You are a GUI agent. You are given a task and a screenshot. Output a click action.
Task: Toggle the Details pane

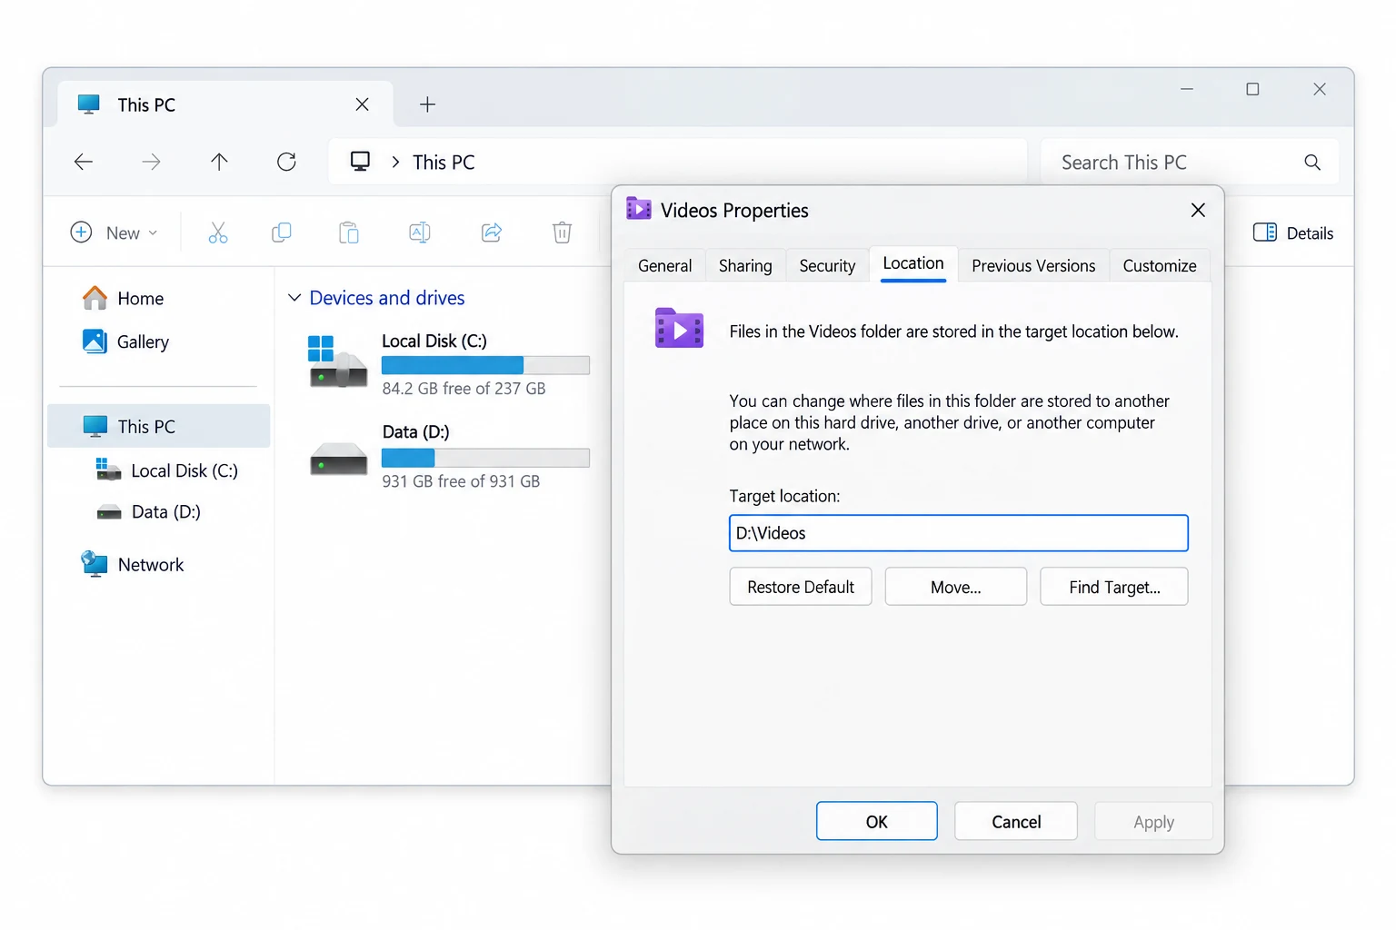[x=1293, y=232]
